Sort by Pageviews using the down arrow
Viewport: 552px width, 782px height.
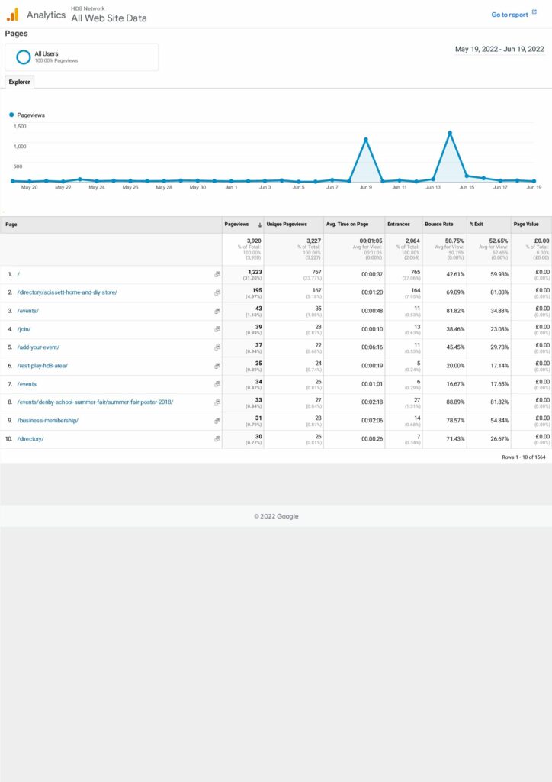point(259,225)
